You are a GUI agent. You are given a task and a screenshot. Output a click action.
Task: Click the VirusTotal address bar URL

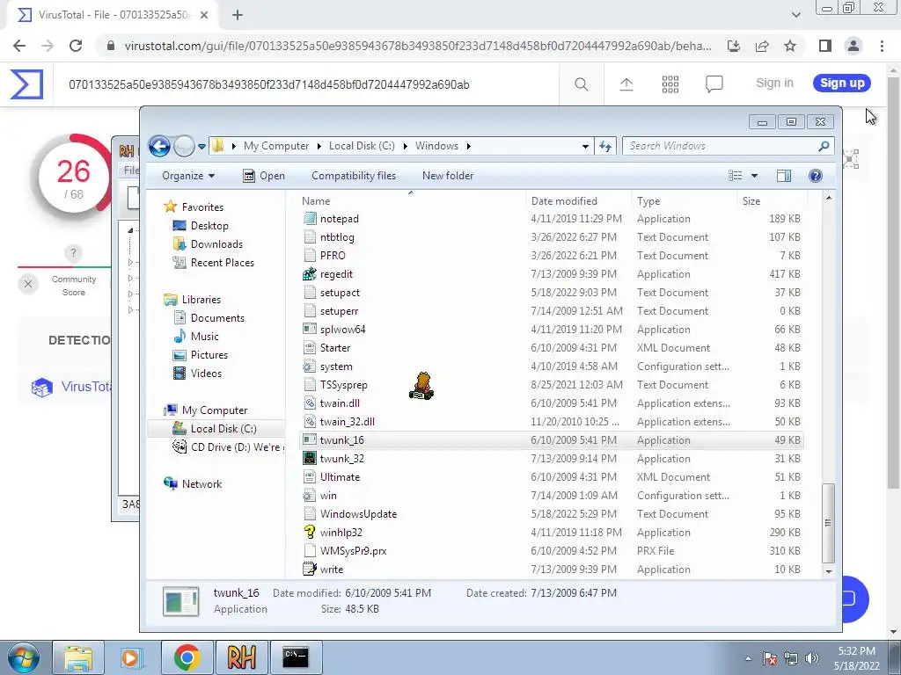pos(418,46)
